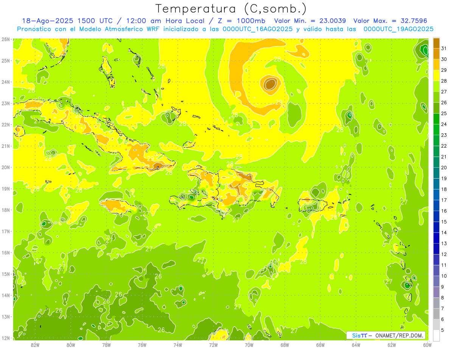This screenshot has width=454, height=350.
Task: Click the "68W" longitude axis label
Action: coord(285,345)
